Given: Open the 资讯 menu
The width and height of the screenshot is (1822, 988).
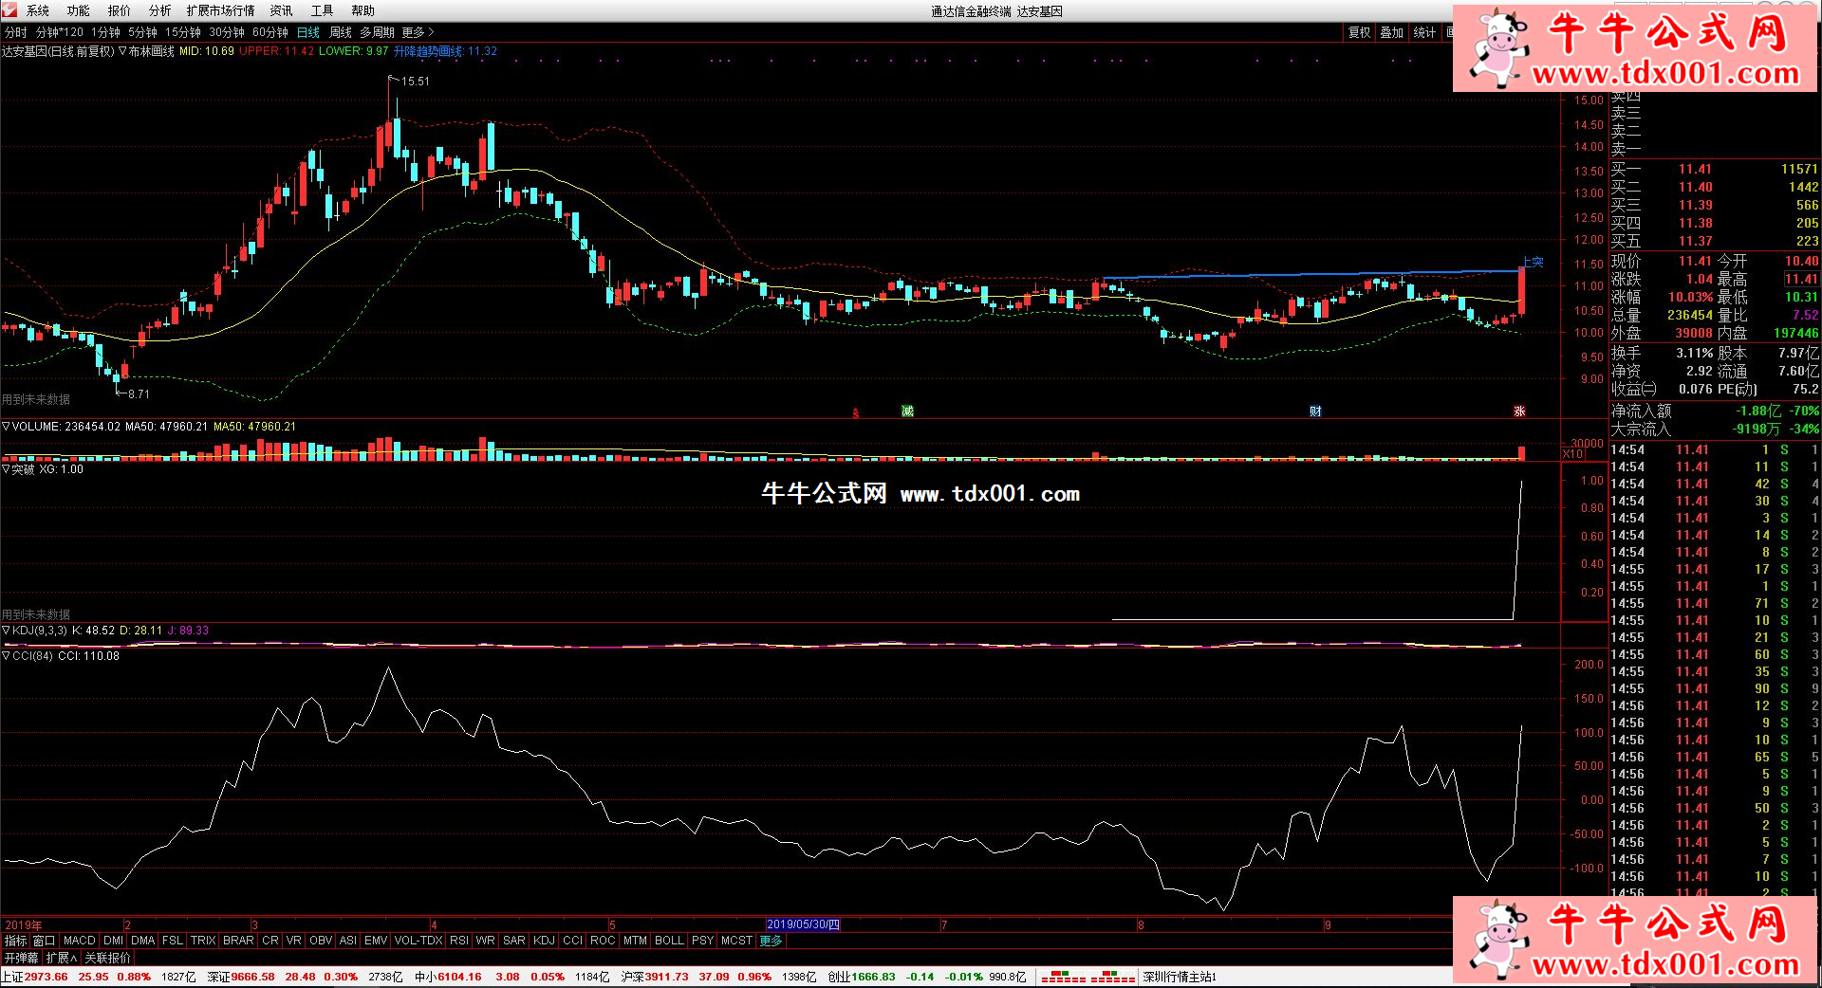Looking at the screenshot, I should pyautogui.click(x=282, y=10).
